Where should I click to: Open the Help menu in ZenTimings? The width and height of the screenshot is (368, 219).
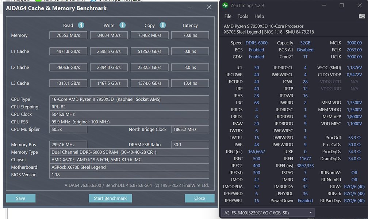(x=259, y=16)
